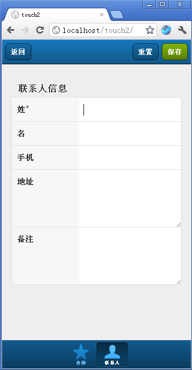The width and height of the screenshot is (192, 370).
Task: Tap the 返回 back button
Action: click(18, 52)
